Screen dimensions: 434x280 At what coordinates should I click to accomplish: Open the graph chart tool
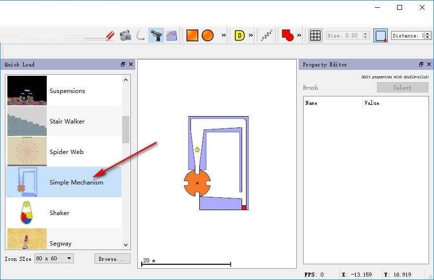coord(172,36)
